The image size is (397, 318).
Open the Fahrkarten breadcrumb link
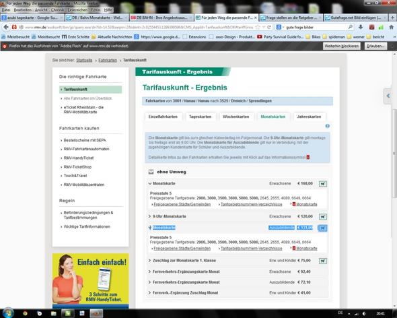click(x=108, y=60)
